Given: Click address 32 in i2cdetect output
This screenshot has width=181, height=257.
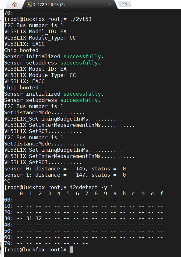Looking at the screenshot, I should pyautogui.click(x=38, y=218).
